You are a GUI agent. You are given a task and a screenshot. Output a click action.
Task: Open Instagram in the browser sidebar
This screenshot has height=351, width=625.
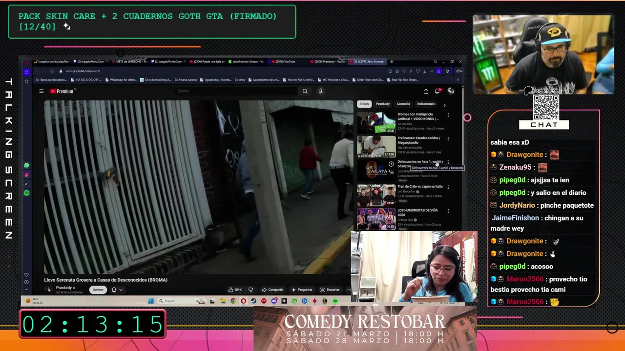click(26, 175)
